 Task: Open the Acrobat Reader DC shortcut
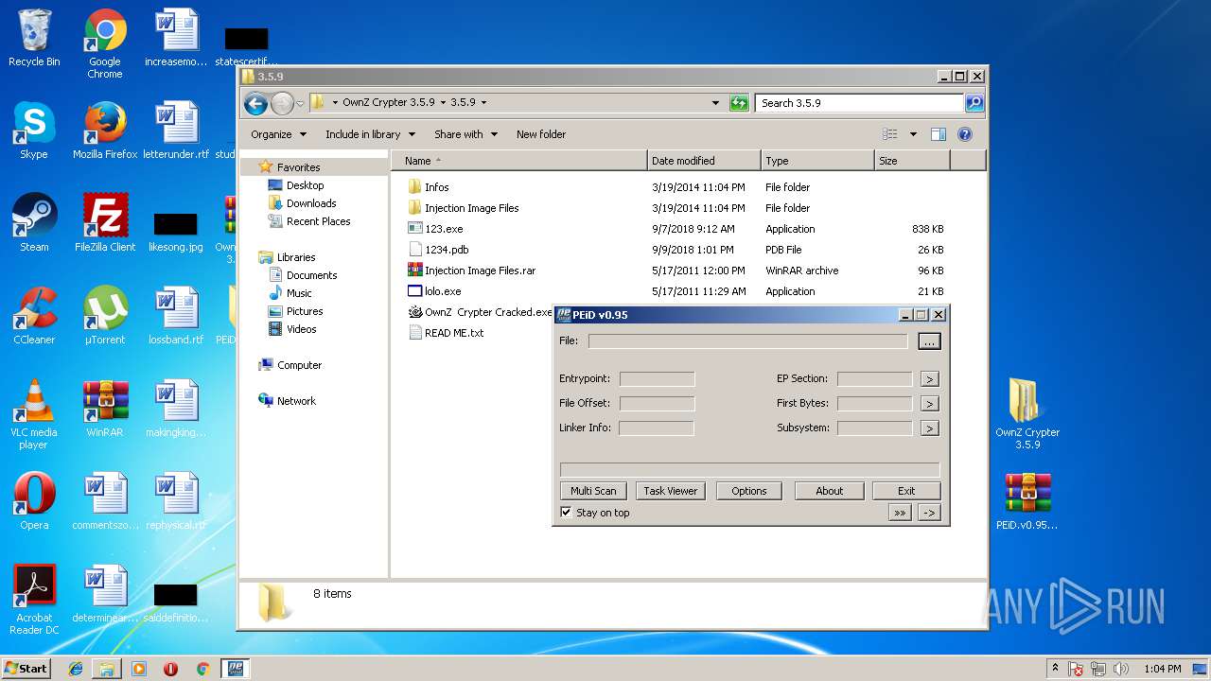[x=34, y=600]
